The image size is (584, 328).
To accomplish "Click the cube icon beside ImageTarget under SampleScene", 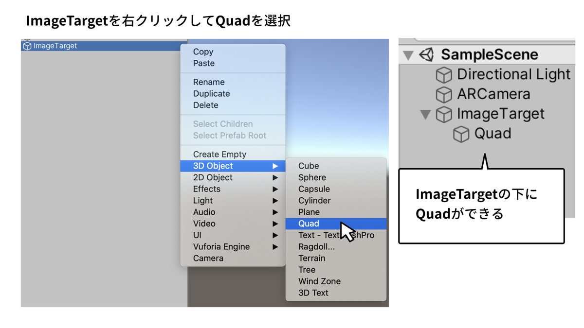I will tap(444, 114).
